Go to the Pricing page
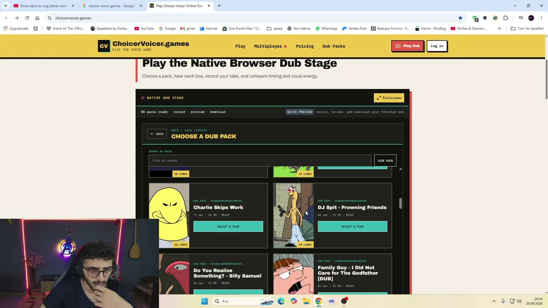The height and width of the screenshot is (308, 548). [x=305, y=46]
